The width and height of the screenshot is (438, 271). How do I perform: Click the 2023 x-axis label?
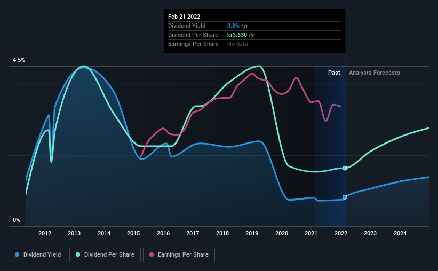(370, 233)
